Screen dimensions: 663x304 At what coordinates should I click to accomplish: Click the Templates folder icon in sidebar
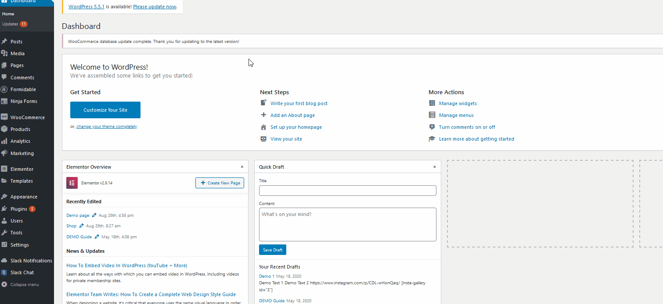4,181
